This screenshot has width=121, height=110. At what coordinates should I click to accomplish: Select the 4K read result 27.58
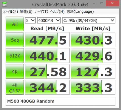click(47, 71)
